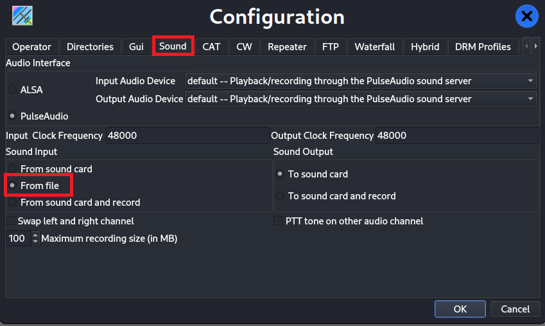This screenshot has width=545, height=326.
Task: Click the Input Clock Frequency field
Action: (186, 136)
